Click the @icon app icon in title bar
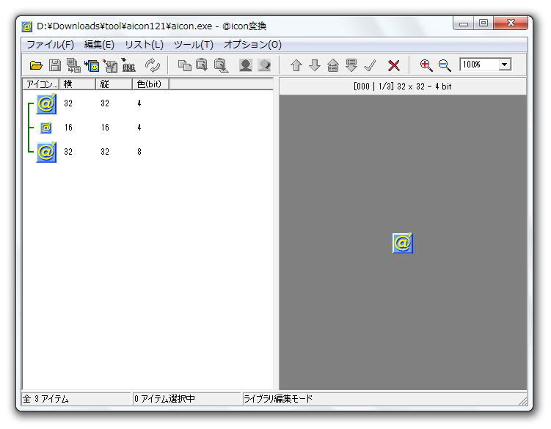Screen dimensions: 551x429 [26, 26]
